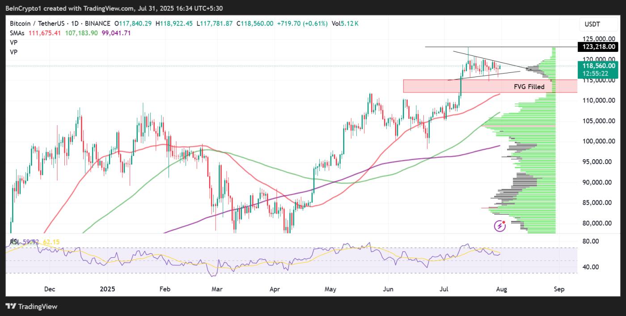
Task: Click the 118,560.00 current price label
Action: (597, 66)
